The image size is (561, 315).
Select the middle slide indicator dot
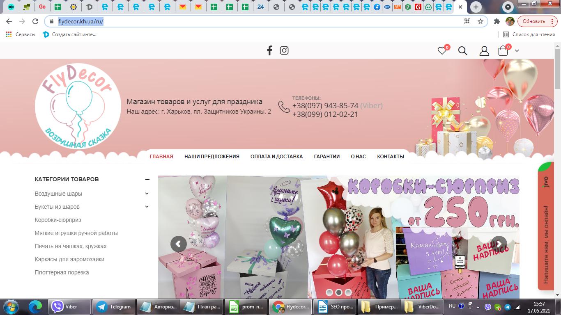339,292
